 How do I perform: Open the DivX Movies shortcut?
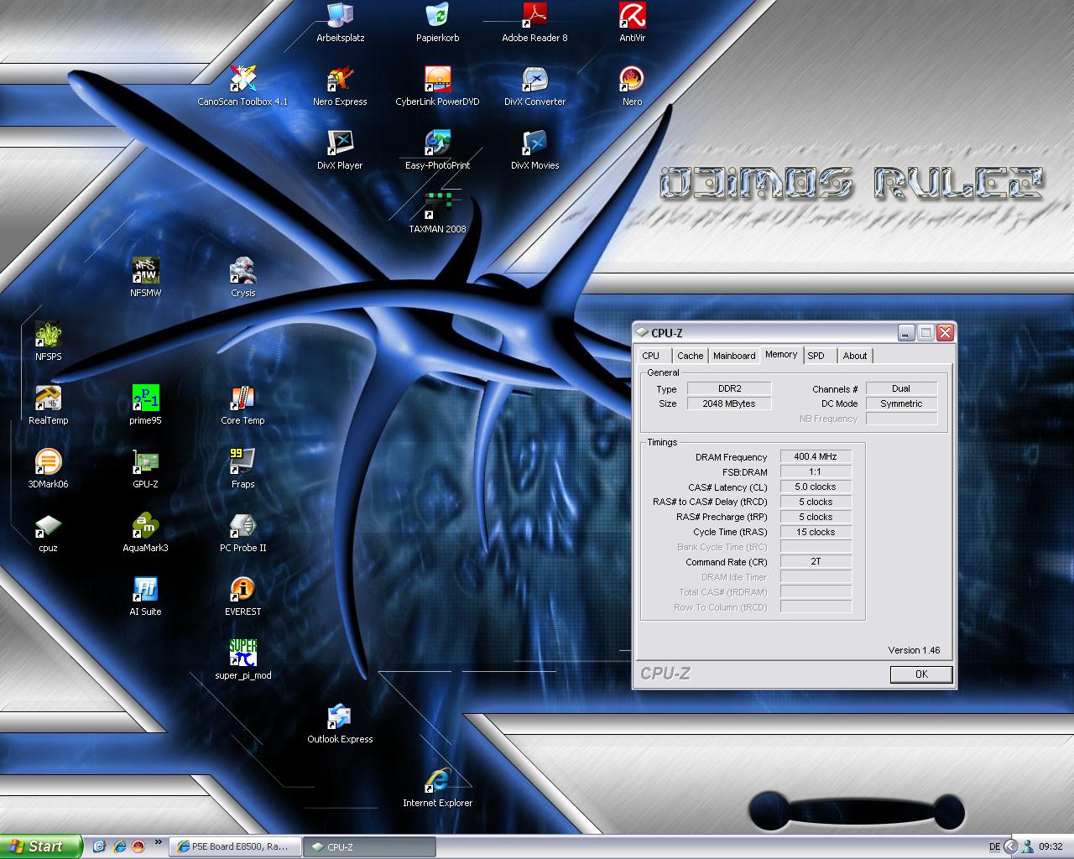pos(534,150)
